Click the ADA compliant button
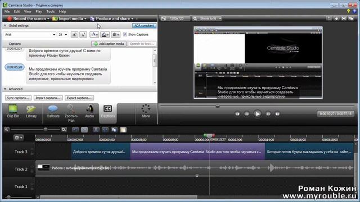Screen dimensions: 360x202 pos(144,26)
